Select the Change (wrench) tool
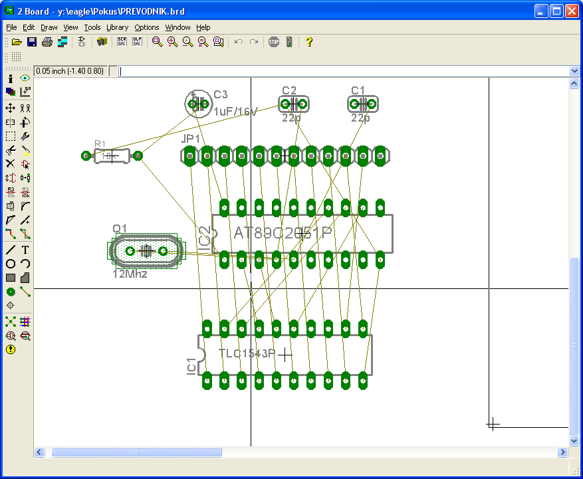 click(x=25, y=136)
